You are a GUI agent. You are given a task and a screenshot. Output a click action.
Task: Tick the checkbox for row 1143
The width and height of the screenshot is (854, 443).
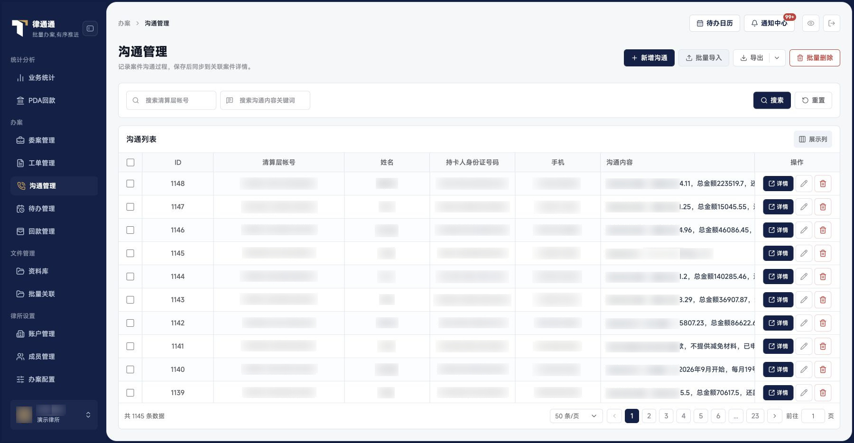pyautogui.click(x=130, y=300)
